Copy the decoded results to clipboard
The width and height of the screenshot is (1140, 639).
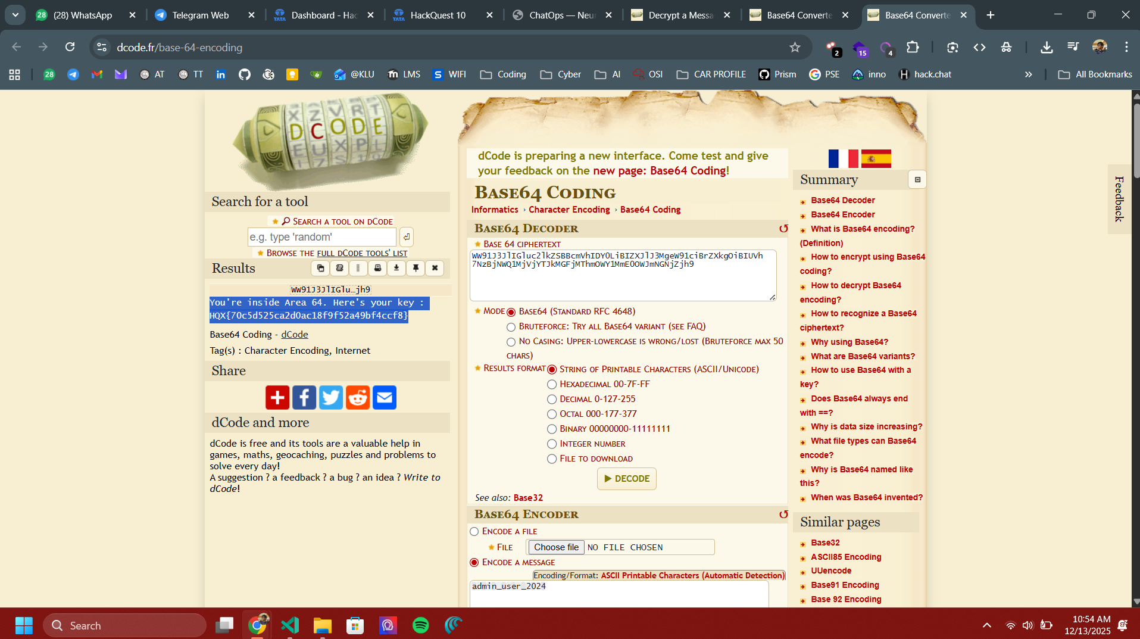pos(320,268)
